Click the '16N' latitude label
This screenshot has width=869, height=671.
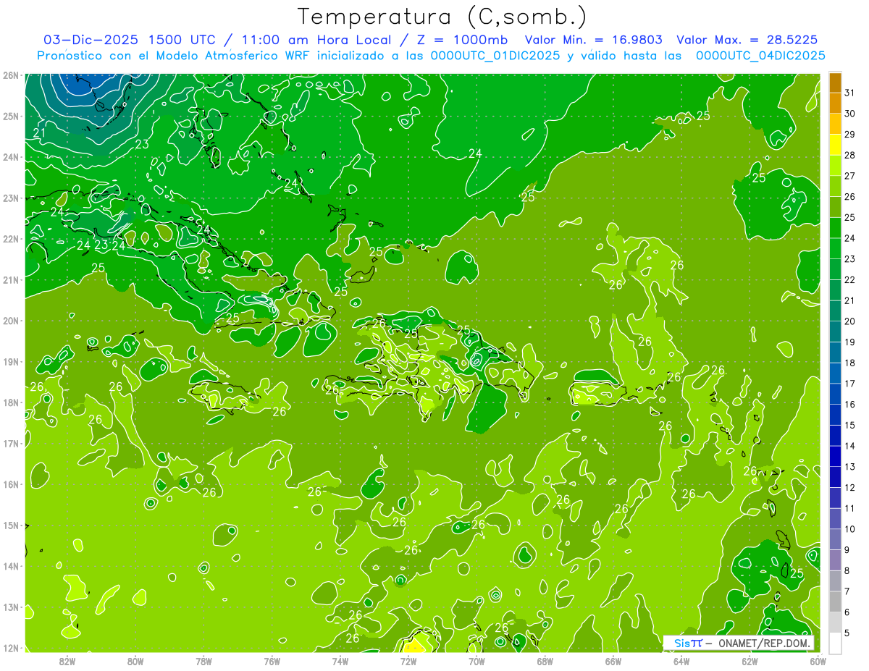pos(11,484)
